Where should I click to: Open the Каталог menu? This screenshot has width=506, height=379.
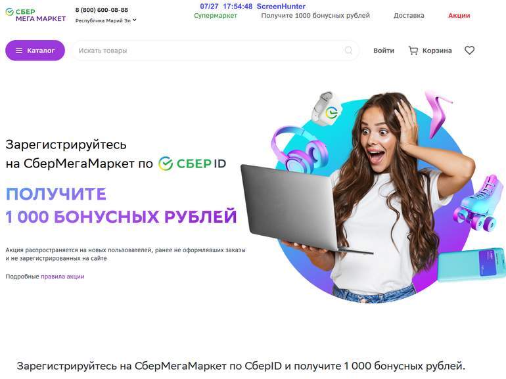[35, 51]
